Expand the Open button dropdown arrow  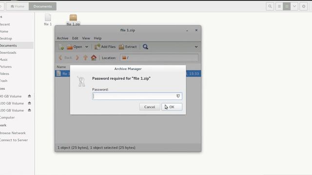87,47
